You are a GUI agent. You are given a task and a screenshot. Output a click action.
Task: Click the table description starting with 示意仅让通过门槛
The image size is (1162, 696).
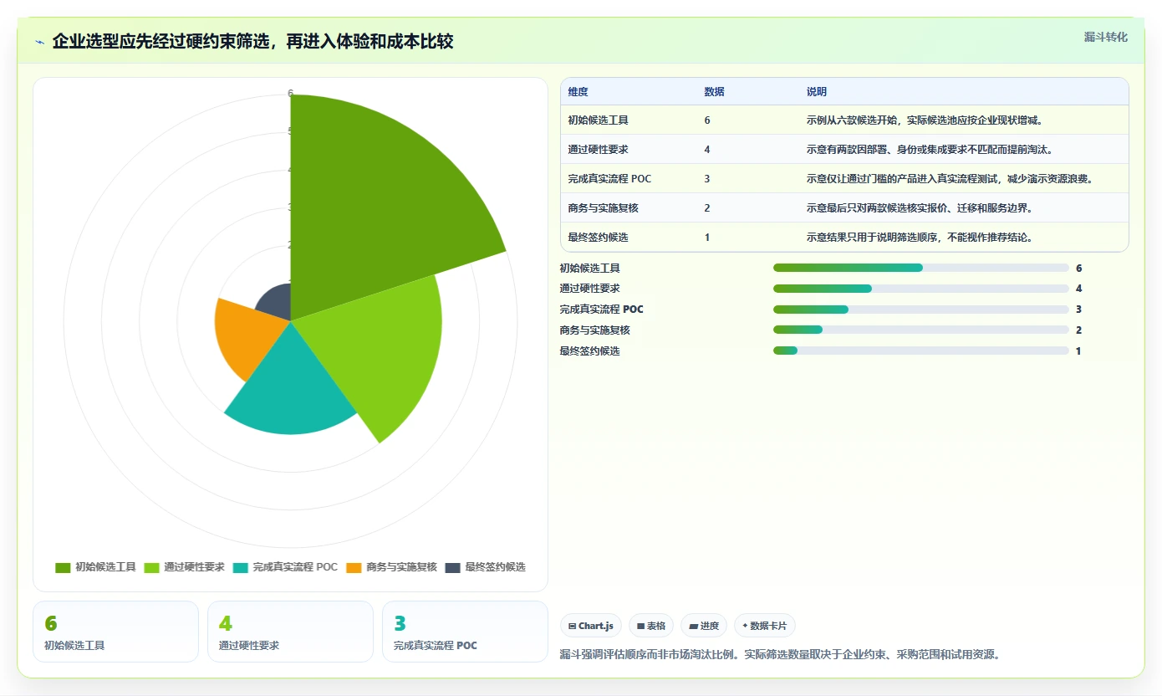[950, 179]
